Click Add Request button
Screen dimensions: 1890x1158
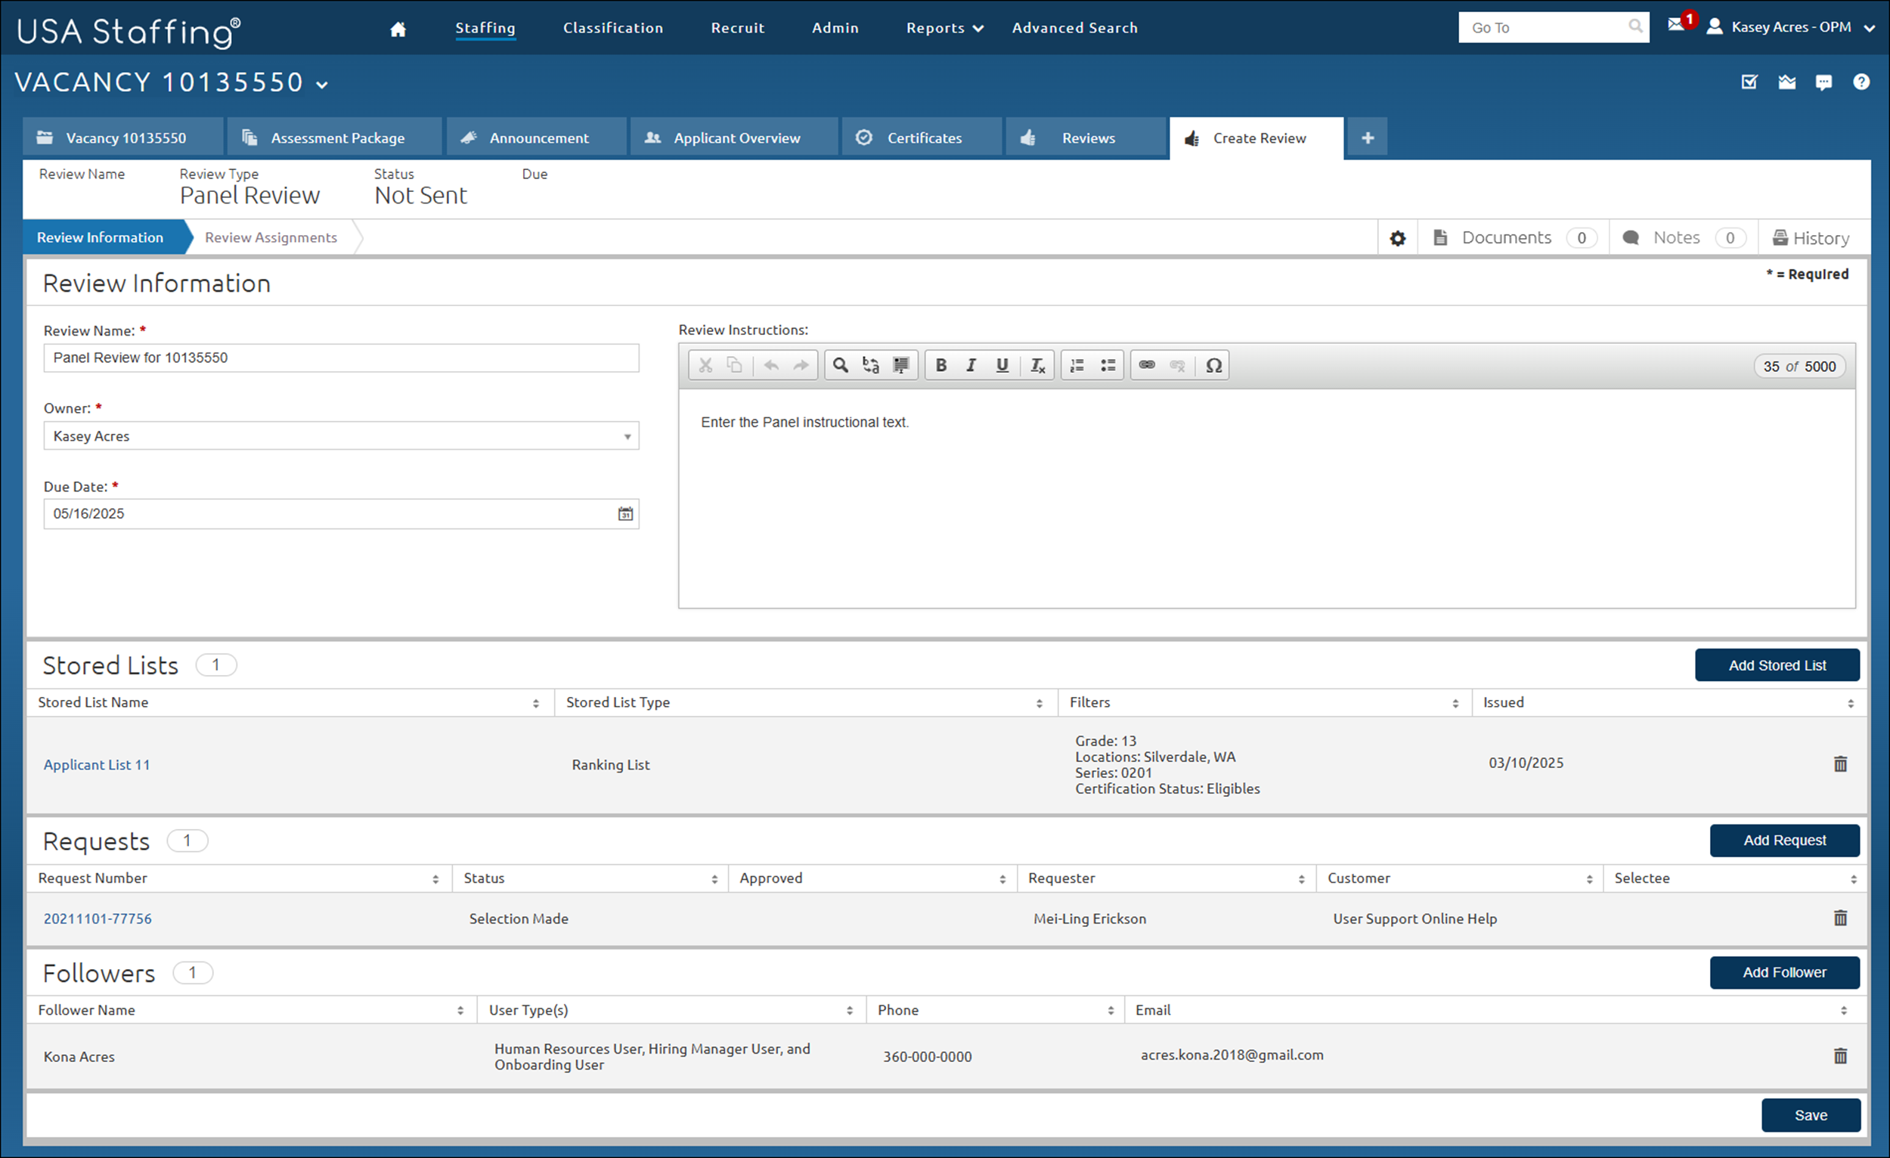tap(1784, 841)
